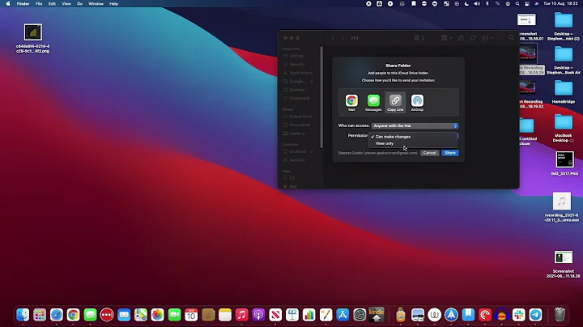Open Launchpad from the Dock
Viewport: 583px width, 327px height.
click(40, 315)
